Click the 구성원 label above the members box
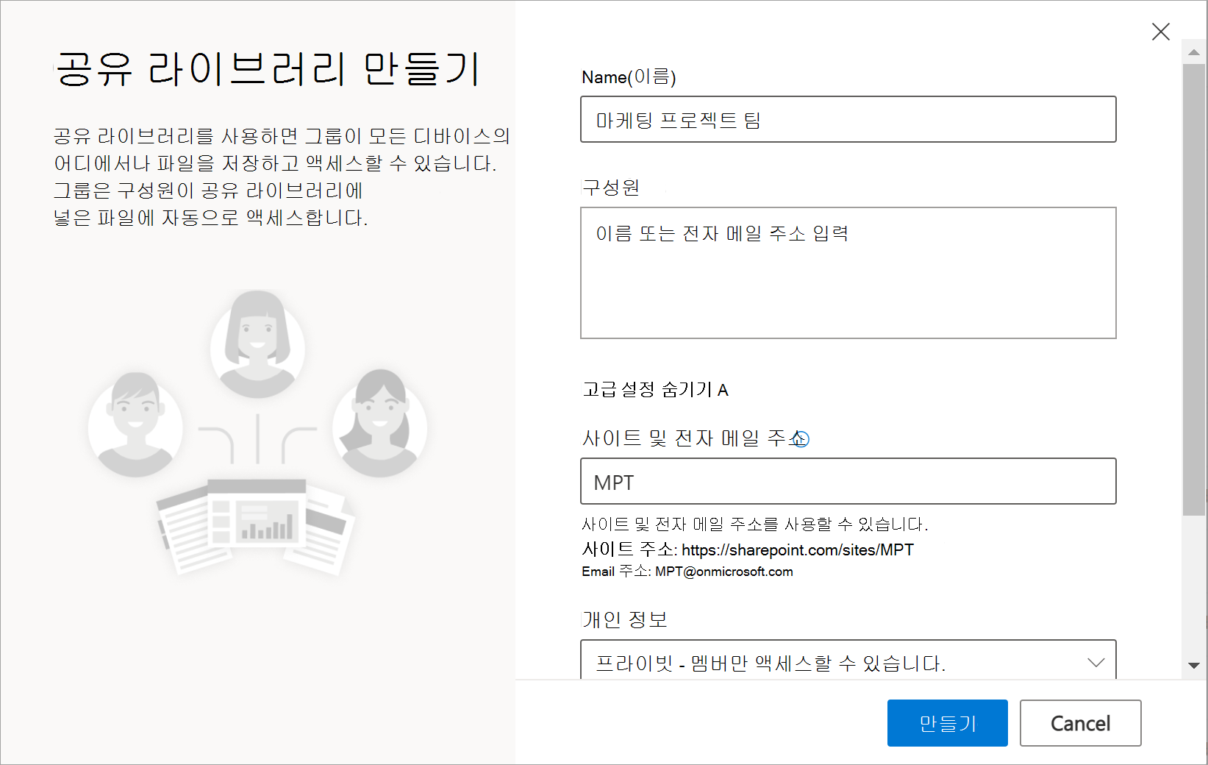Viewport: 1208px width, 765px height. point(610,188)
